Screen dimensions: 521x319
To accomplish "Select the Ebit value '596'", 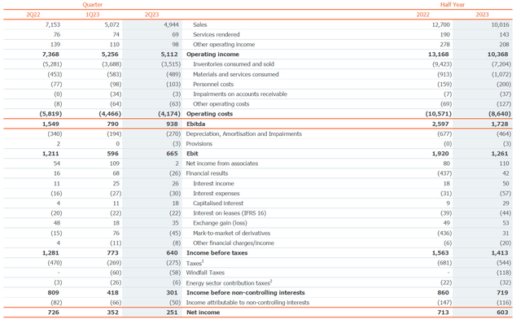I will (112, 154).
